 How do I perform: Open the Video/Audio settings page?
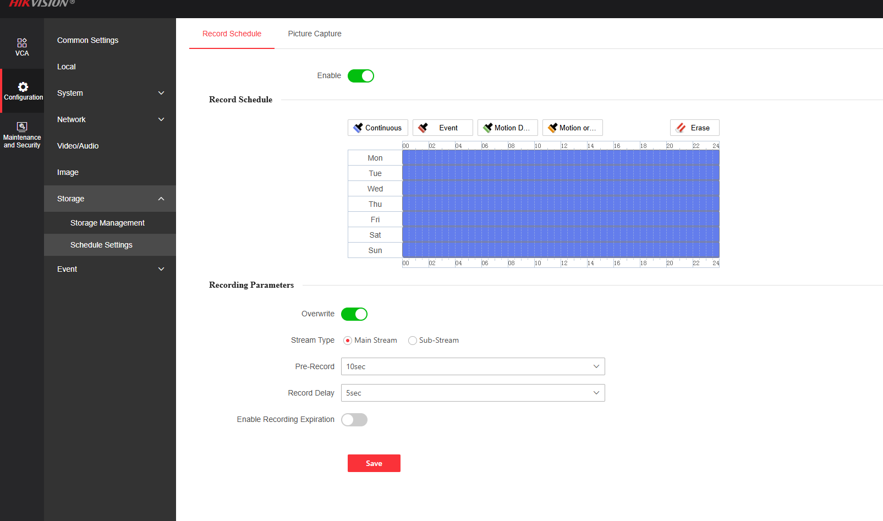[78, 146]
